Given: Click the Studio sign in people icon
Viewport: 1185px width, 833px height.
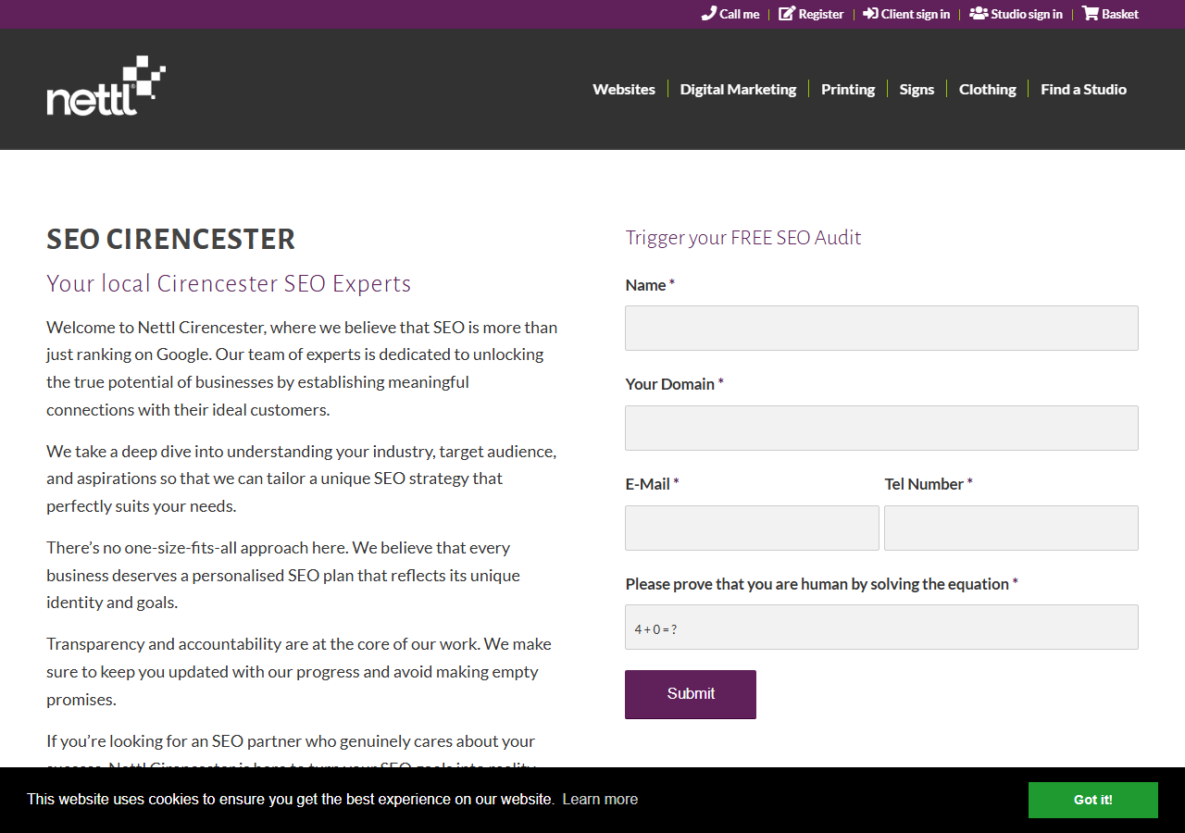Looking at the screenshot, I should [979, 14].
